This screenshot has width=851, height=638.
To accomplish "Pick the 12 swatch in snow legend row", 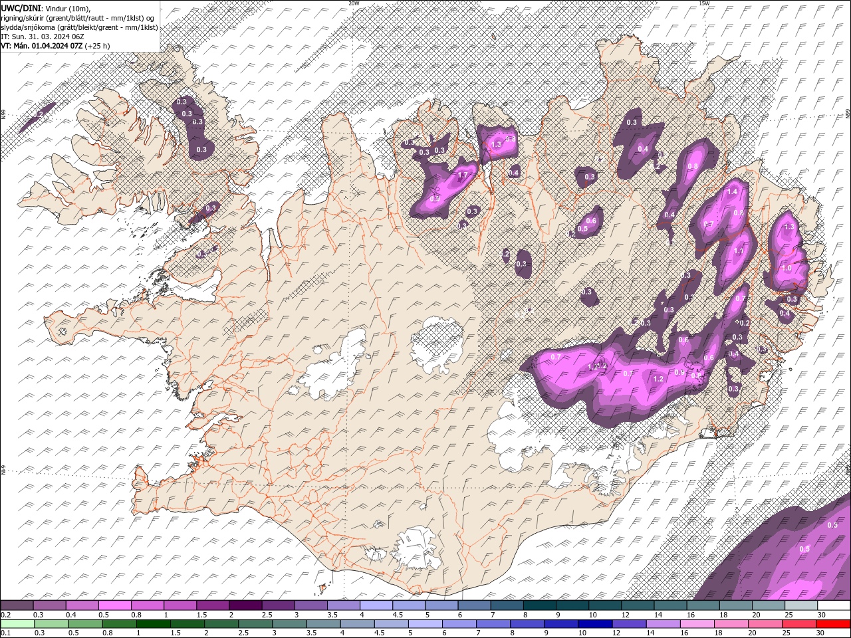I will tap(638, 605).
